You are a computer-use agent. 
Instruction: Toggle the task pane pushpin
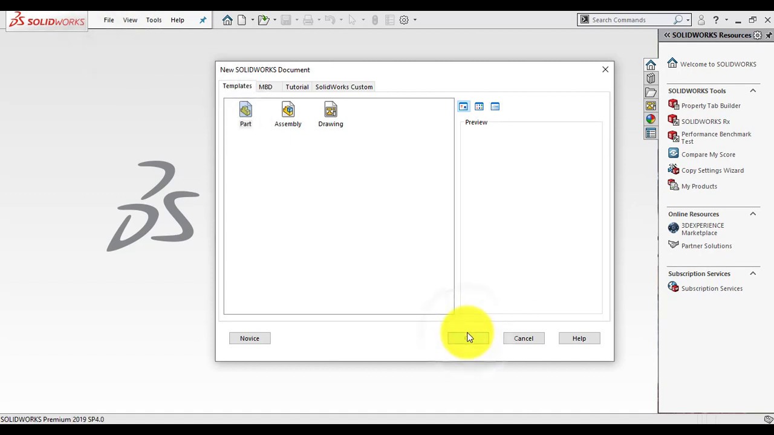tap(769, 35)
